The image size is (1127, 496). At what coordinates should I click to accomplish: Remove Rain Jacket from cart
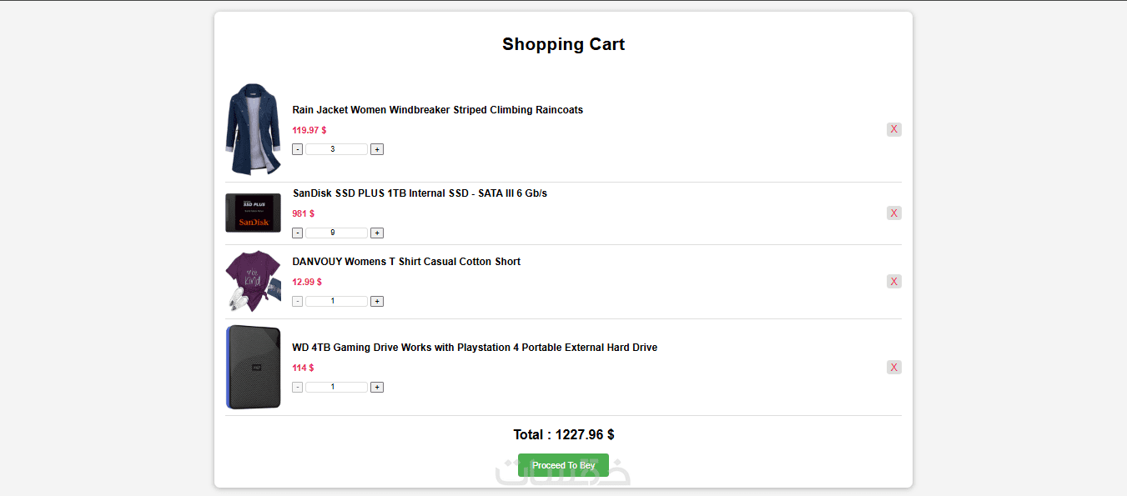pos(893,129)
